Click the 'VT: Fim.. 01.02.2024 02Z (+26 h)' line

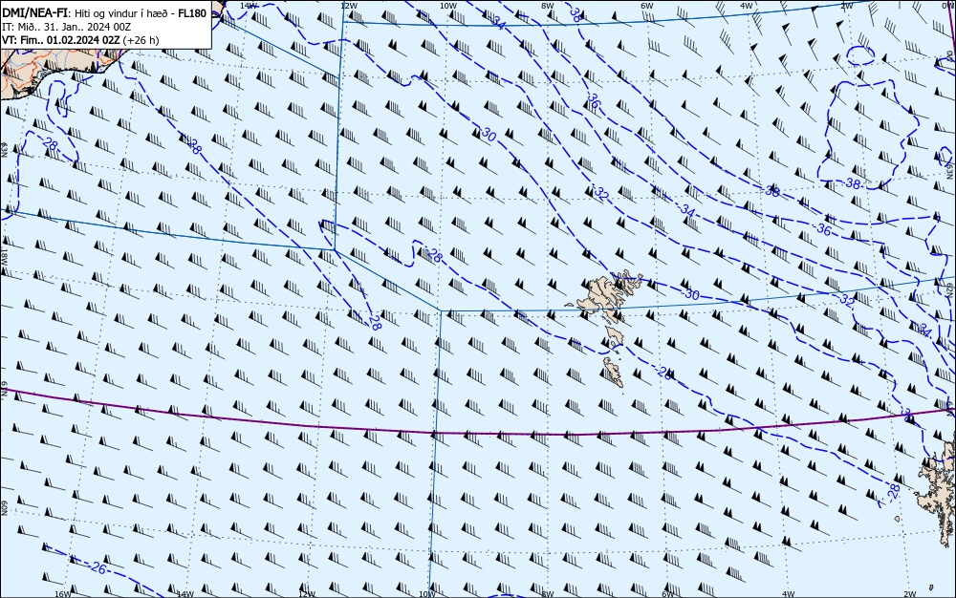(80, 40)
